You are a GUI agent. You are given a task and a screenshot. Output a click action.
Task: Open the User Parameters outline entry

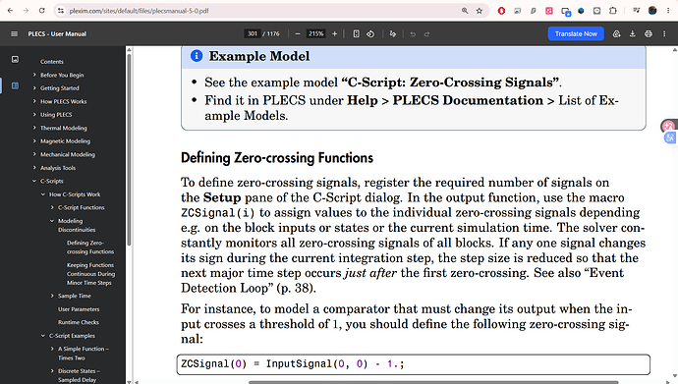(x=79, y=309)
